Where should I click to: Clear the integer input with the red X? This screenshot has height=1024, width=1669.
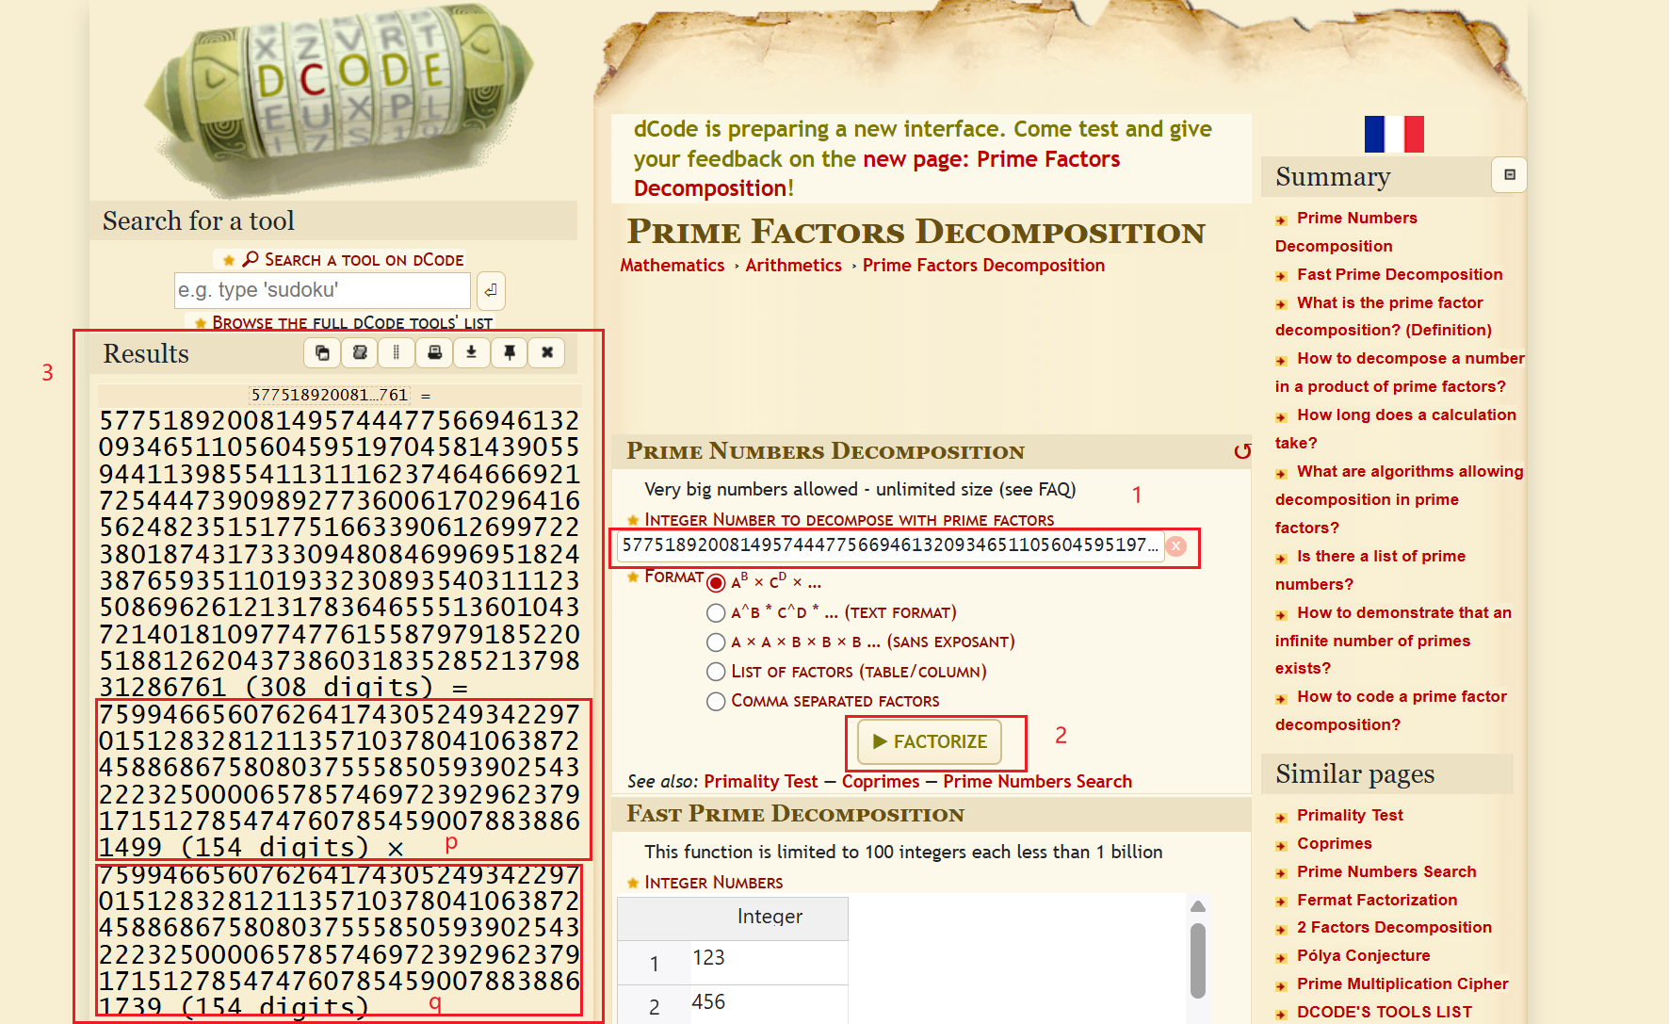tap(1176, 546)
